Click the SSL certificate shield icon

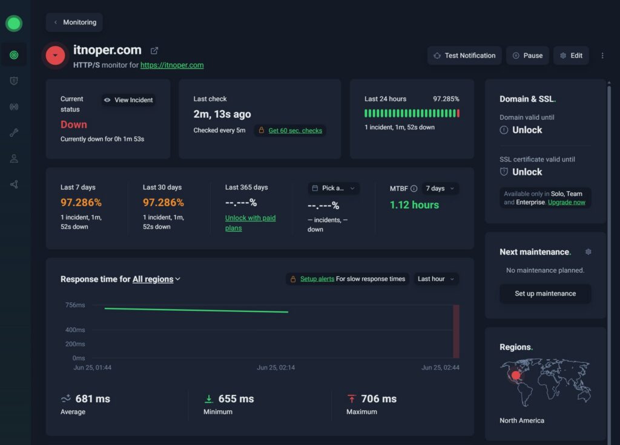click(504, 172)
